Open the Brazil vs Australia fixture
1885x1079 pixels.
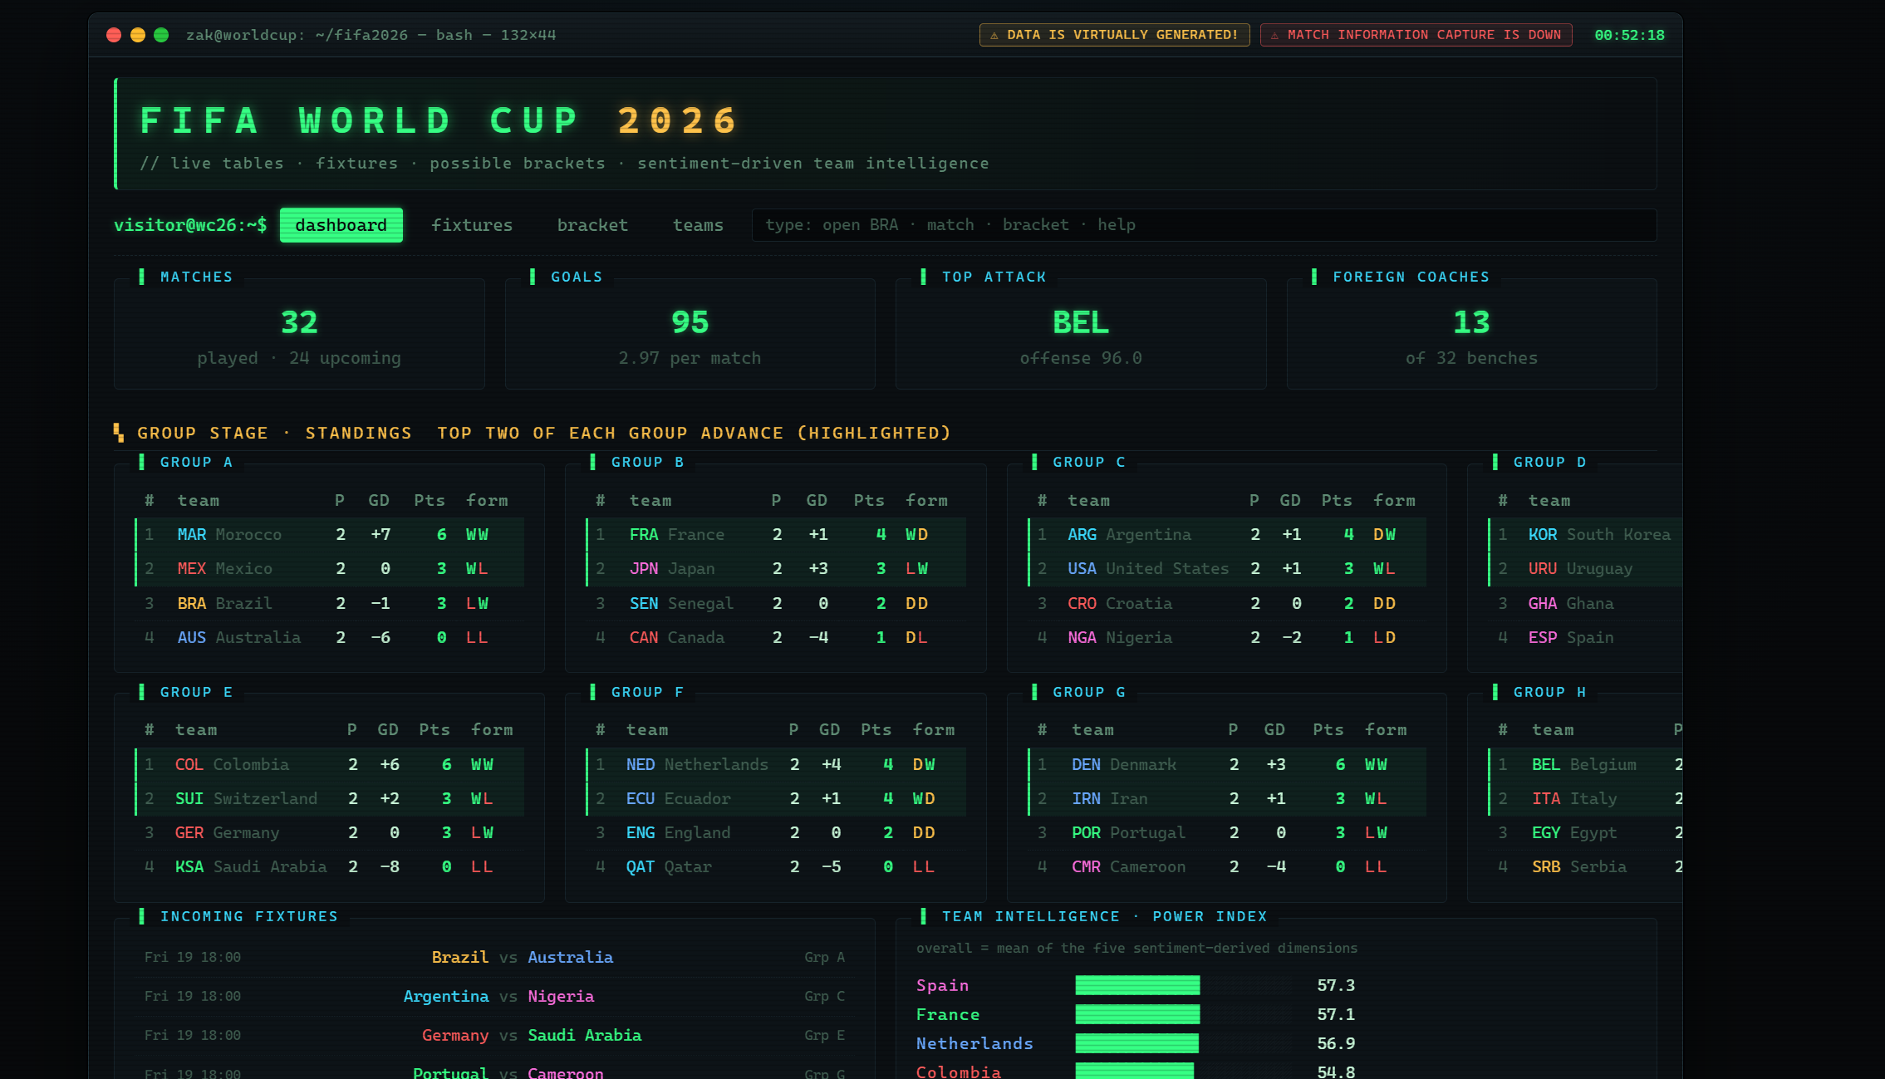494,958
